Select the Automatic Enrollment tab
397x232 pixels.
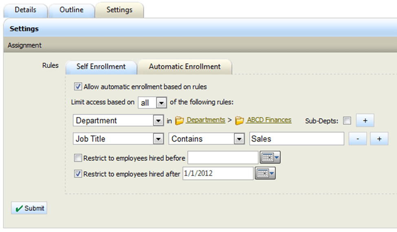(x=184, y=67)
